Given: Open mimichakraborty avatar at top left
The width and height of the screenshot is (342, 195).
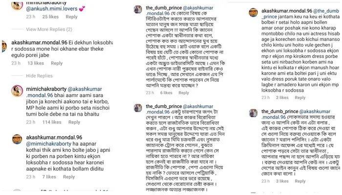Looking at the screenshot, I should [17, 5].
